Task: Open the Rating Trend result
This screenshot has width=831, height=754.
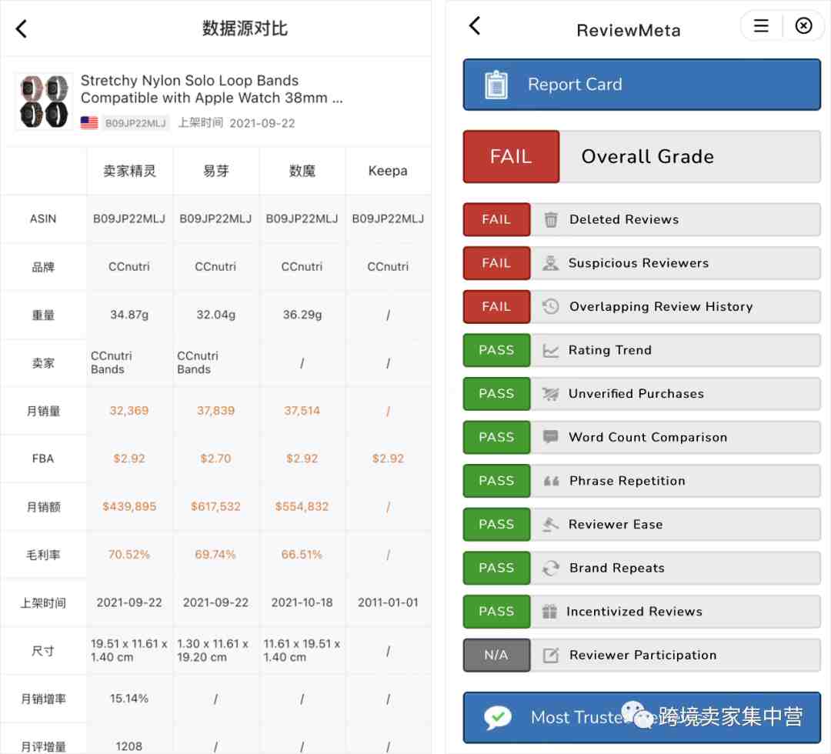Action: (642, 350)
